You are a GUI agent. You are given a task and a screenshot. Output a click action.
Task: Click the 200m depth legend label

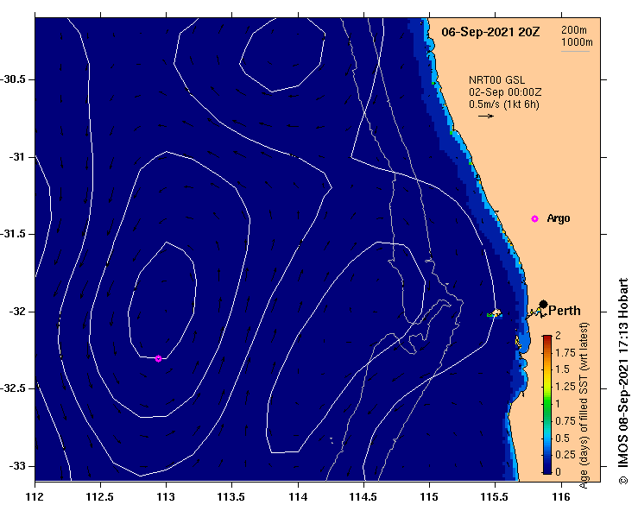(574, 30)
